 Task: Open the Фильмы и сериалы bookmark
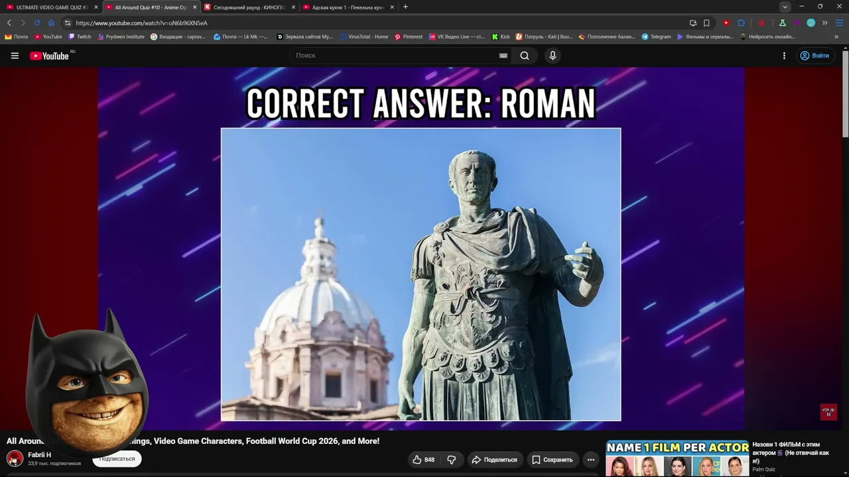pos(705,36)
